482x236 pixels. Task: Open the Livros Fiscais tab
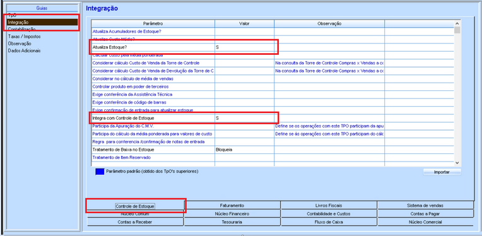point(329,206)
